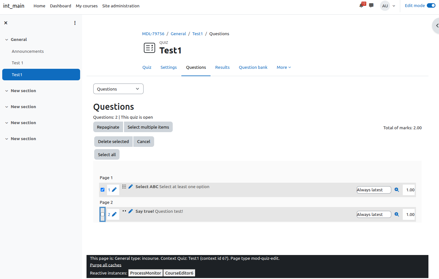Open the course index three-dot options menu
439x279 pixels.
75,23
